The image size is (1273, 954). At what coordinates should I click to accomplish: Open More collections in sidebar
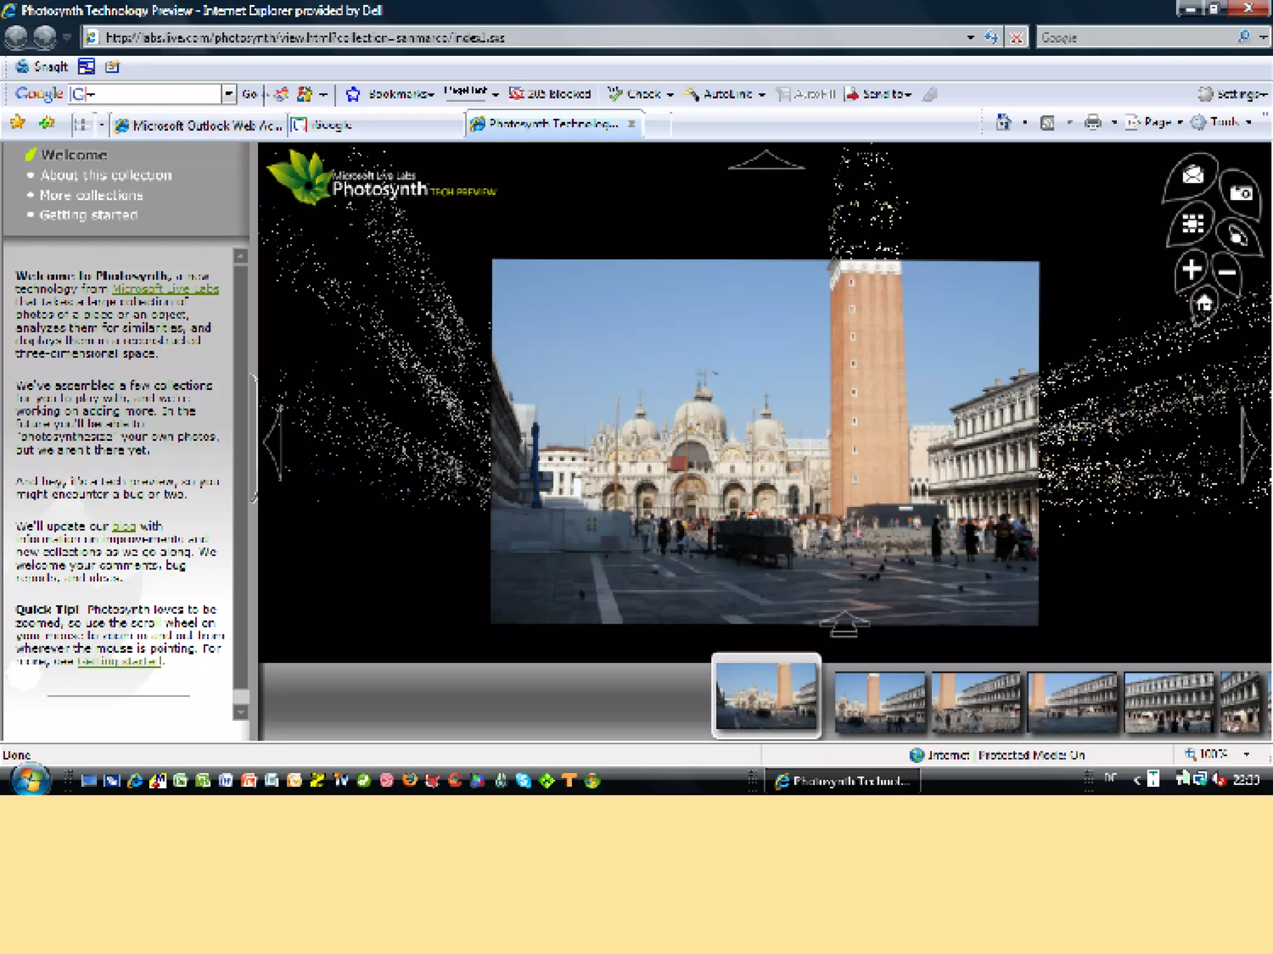91,195
